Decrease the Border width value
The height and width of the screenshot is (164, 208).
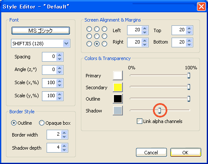point(64,137)
